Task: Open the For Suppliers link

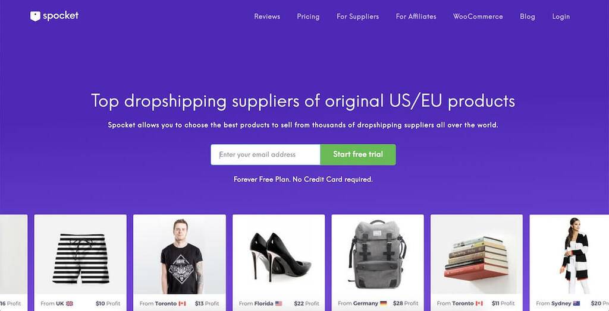Action: click(x=357, y=17)
